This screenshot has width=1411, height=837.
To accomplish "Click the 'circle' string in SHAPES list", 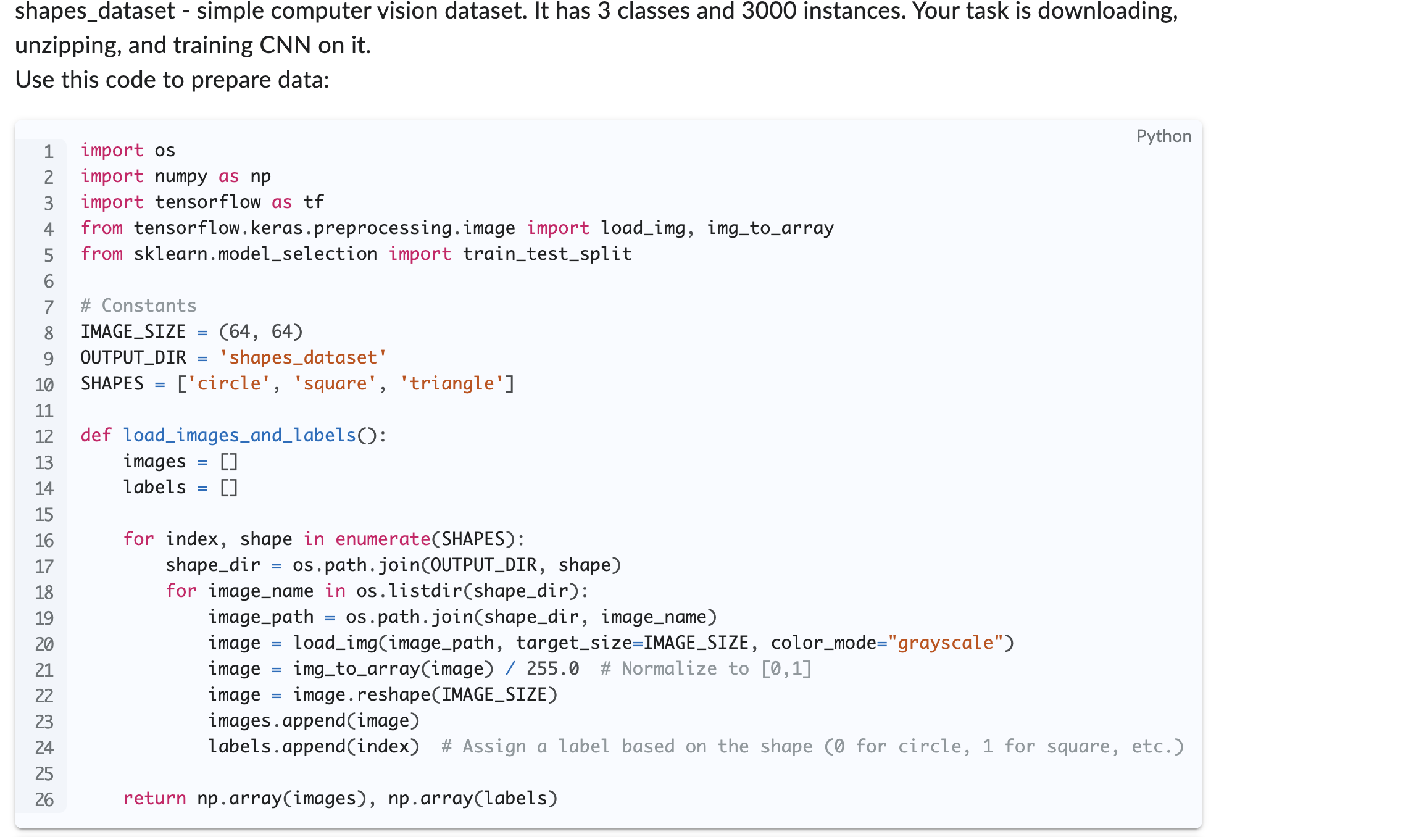I will click(x=230, y=383).
